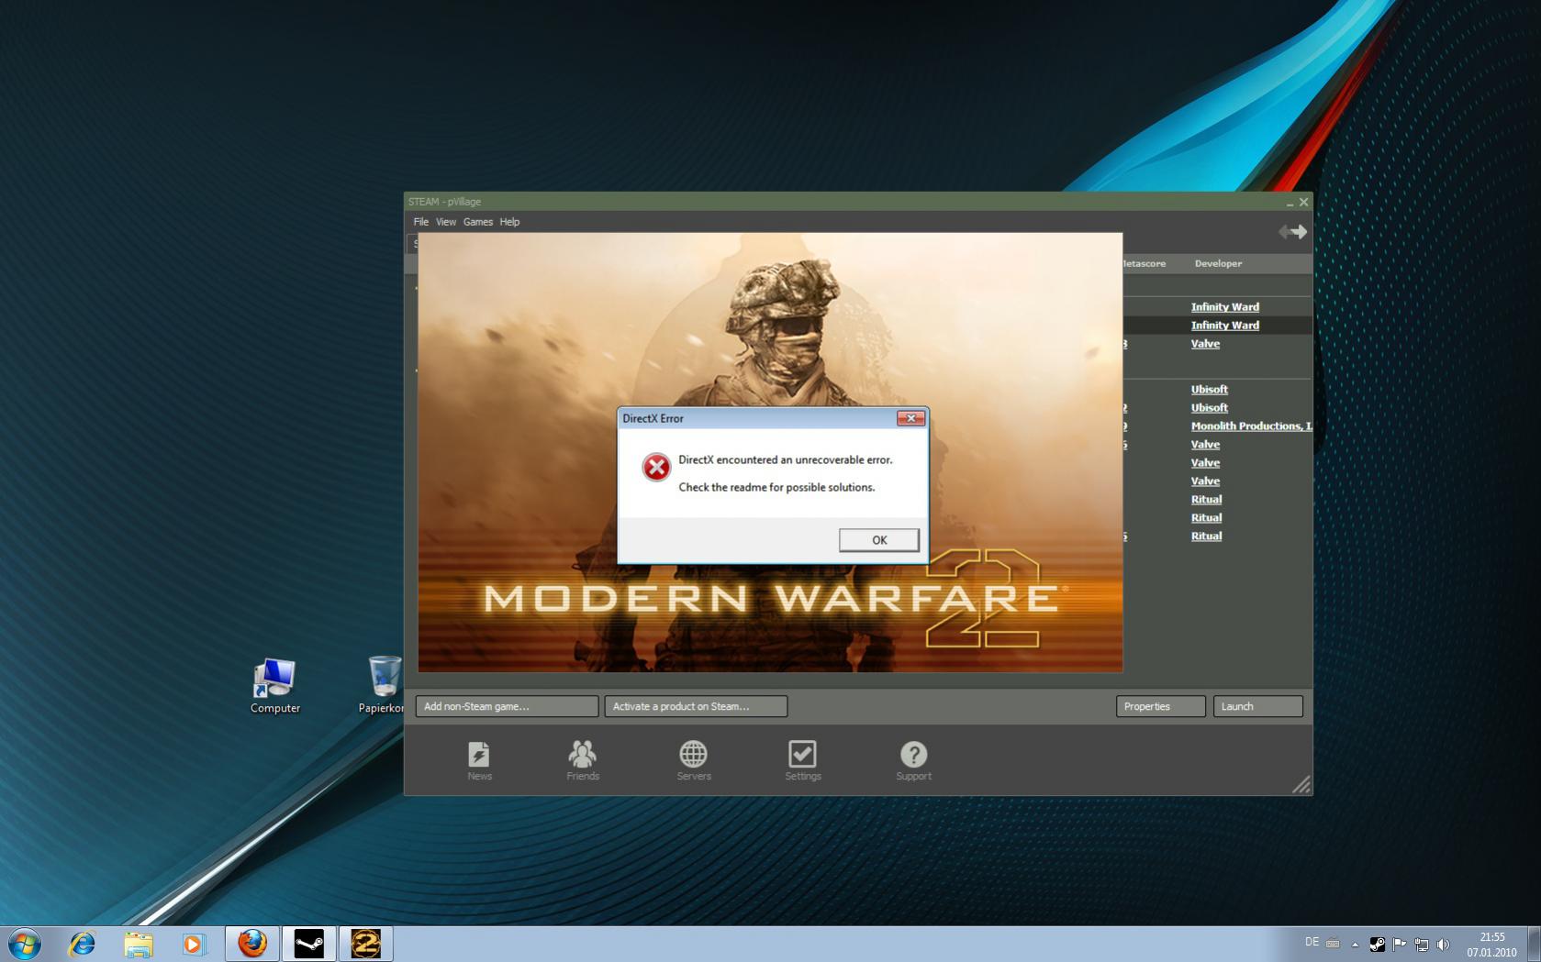Click the Steam icon in the system tray

tap(1378, 944)
